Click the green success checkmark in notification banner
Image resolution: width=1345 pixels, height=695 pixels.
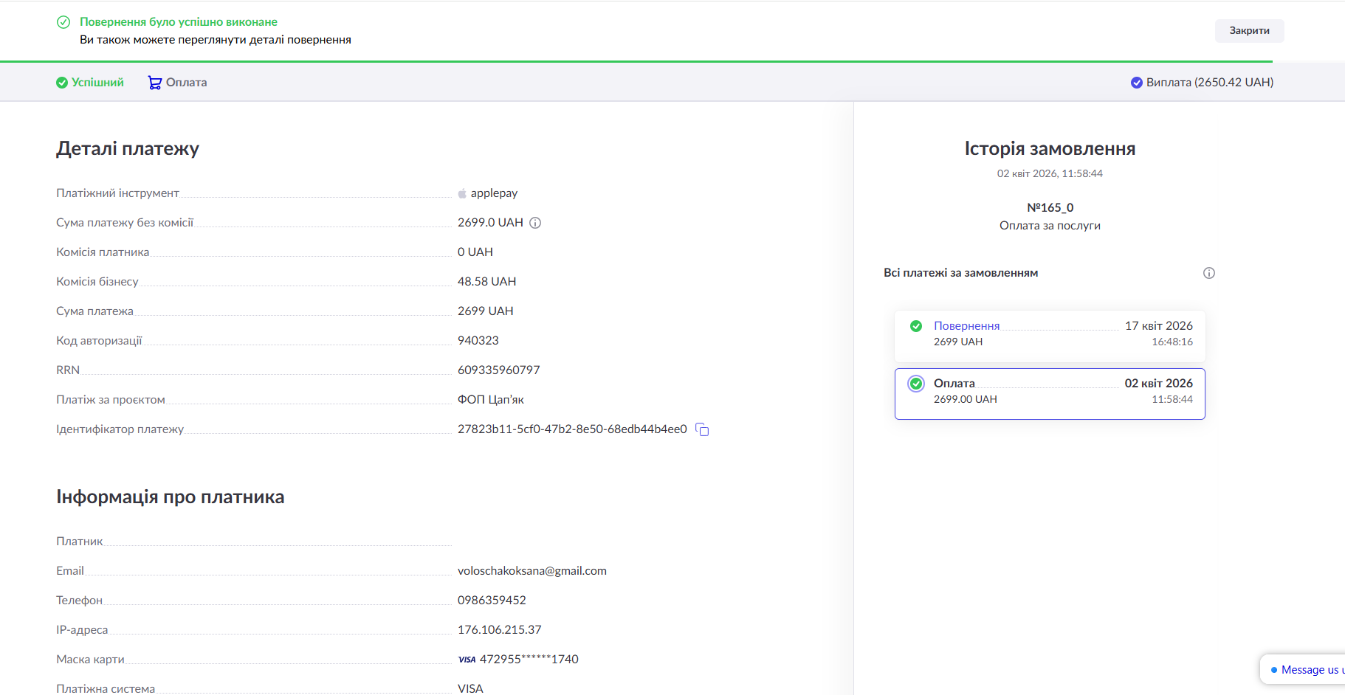(63, 22)
